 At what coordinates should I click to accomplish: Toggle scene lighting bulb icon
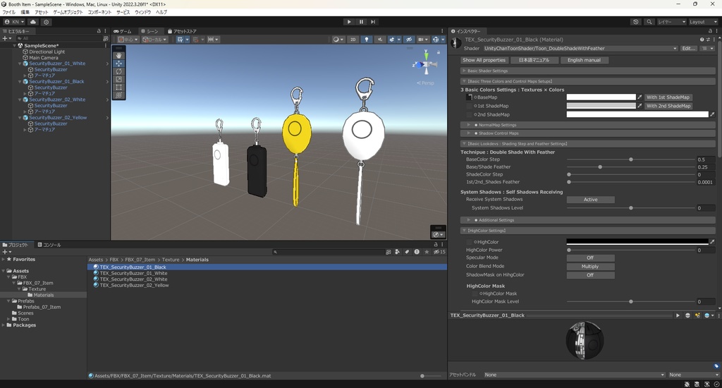pyautogui.click(x=367, y=40)
